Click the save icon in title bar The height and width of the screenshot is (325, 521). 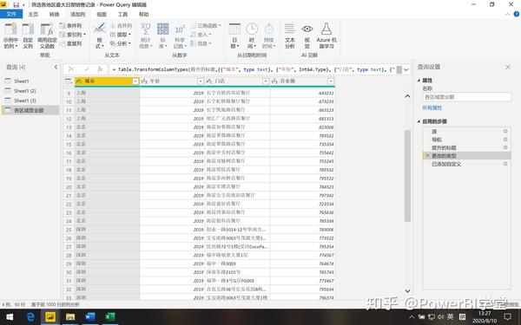point(16,5)
